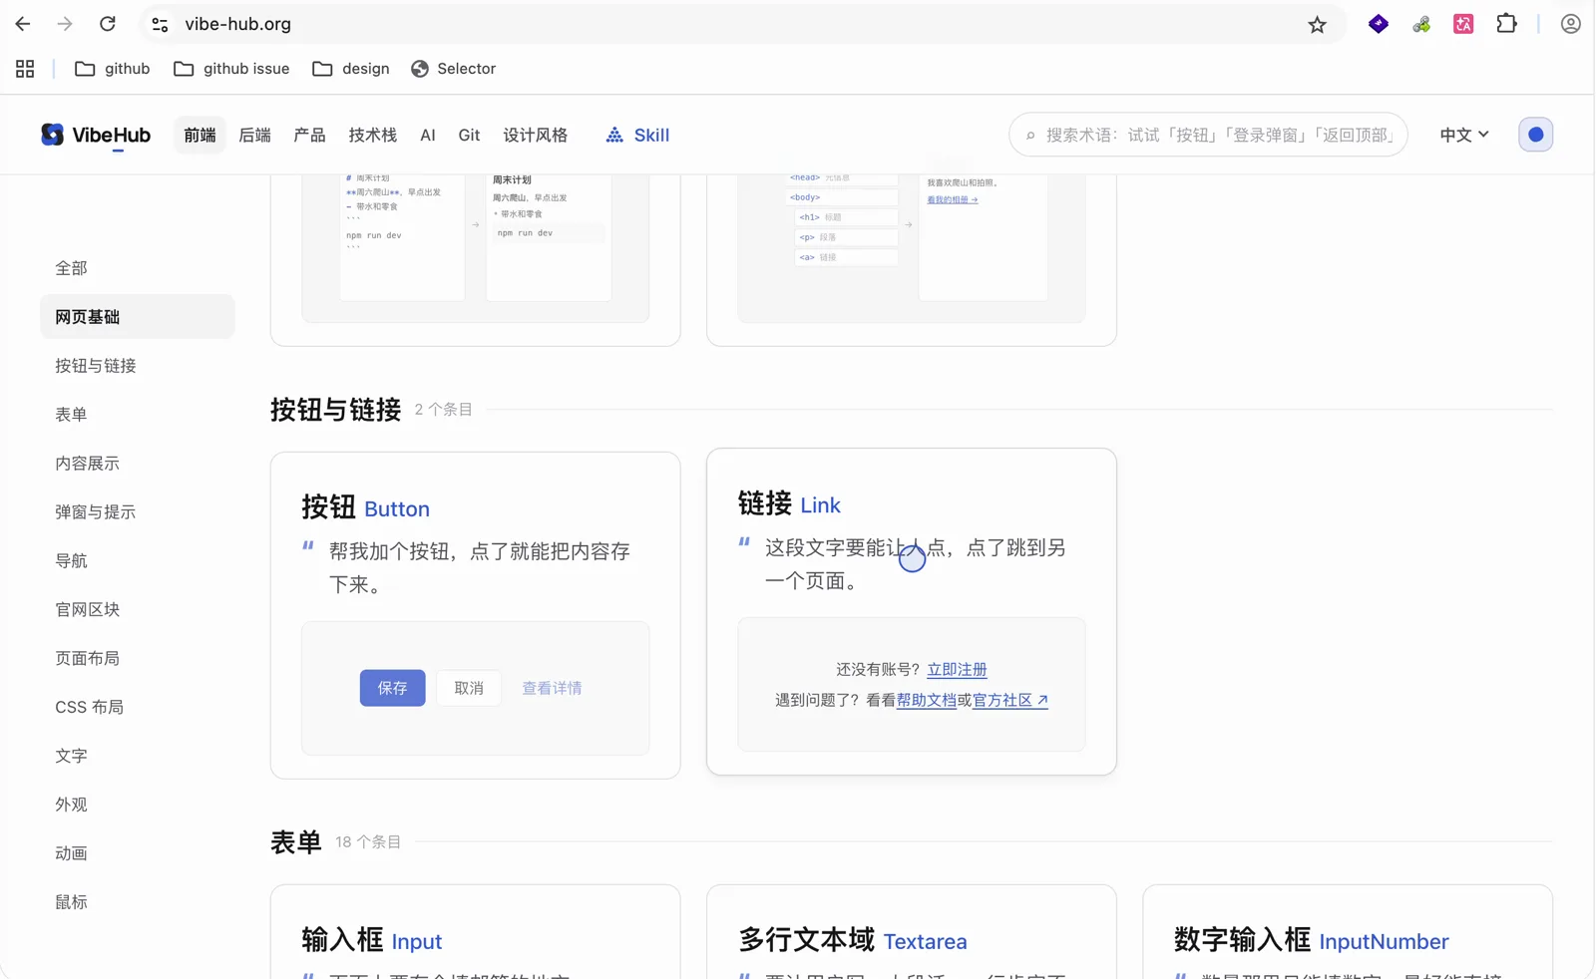Click the browser forward arrow

coord(65,24)
